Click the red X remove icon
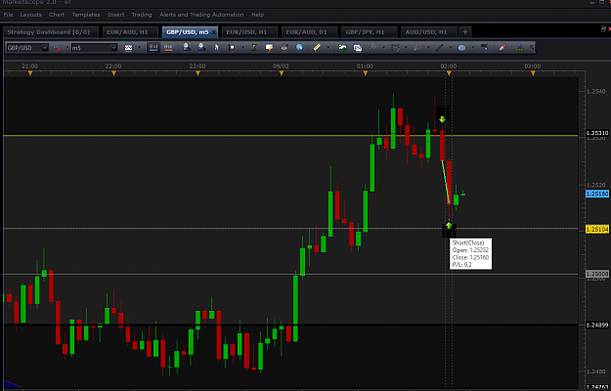The image size is (611, 391). tap(58, 48)
